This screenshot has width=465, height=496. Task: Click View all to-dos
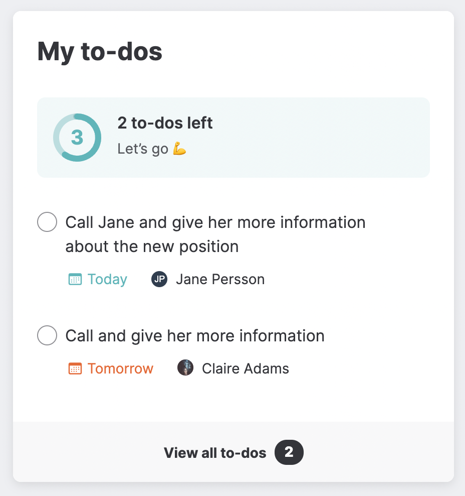(x=215, y=453)
